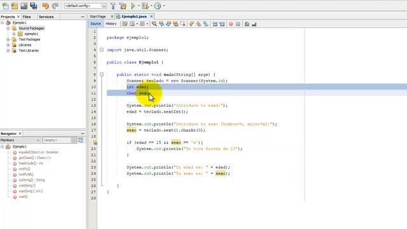The width and height of the screenshot is (407, 229).
Task: Open the Navigator empty filter dropdown
Action: tap(59, 140)
